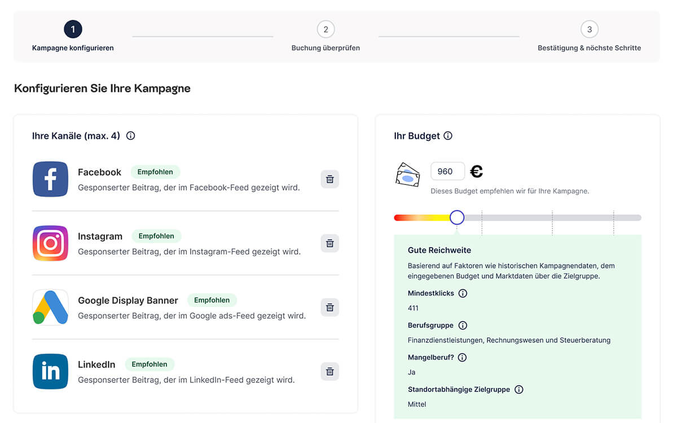
Task: Click the Facebook logo icon
Action: [50, 179]
